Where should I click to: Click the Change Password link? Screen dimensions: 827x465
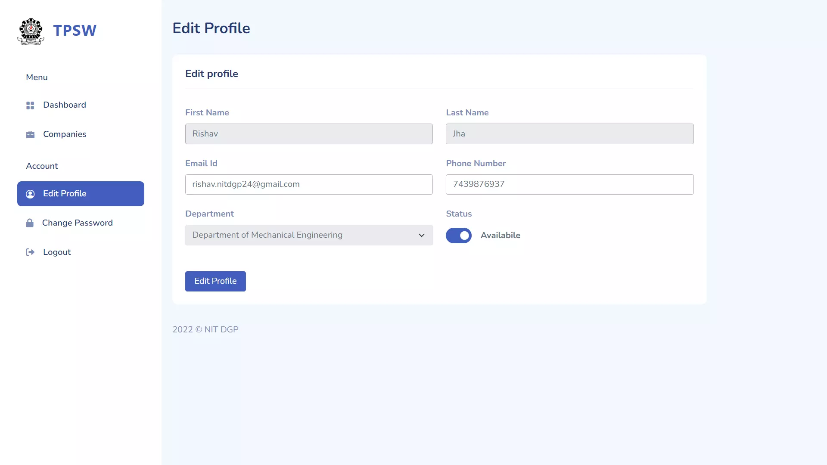coord(78,223)
